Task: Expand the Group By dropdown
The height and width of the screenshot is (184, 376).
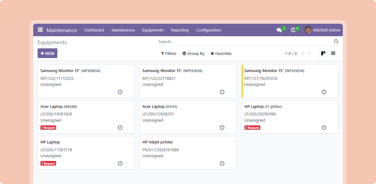Action: 193,54
